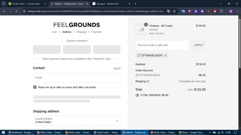The image size is (241, 135).
Task: Uncheck Keep me up to date checkbox
Action: click(35, 87)
